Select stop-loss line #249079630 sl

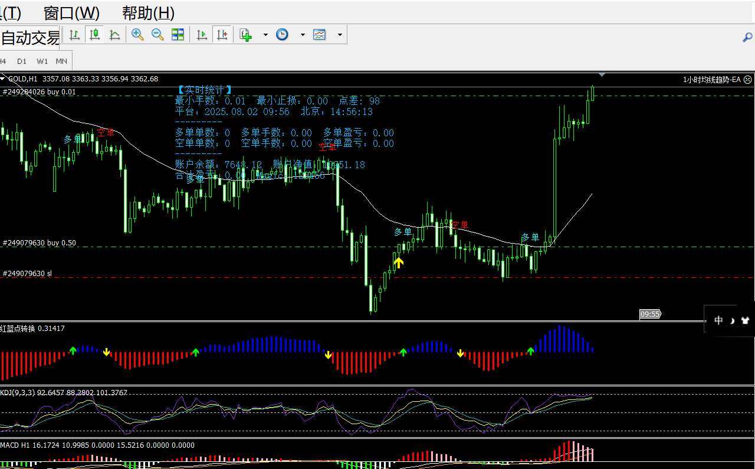[x=27, y=273]
